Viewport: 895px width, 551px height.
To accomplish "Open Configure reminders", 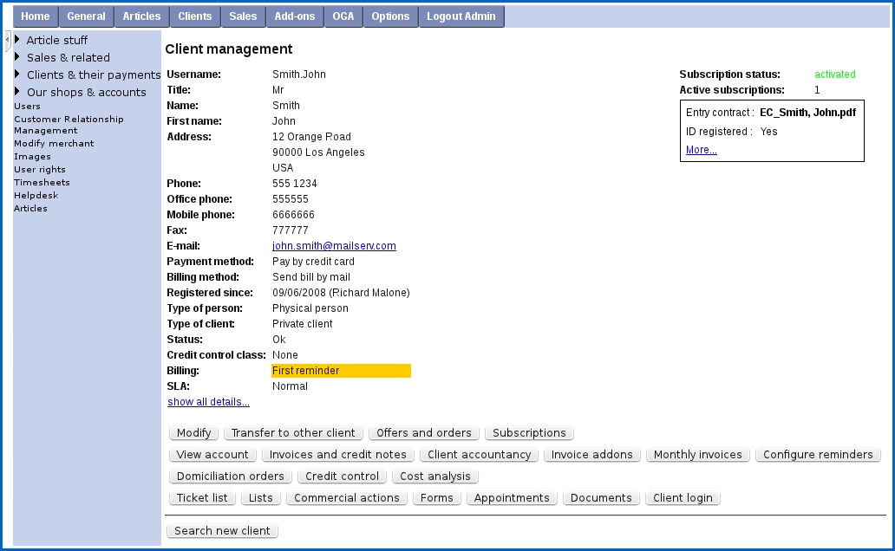I will tap(818, 454).
